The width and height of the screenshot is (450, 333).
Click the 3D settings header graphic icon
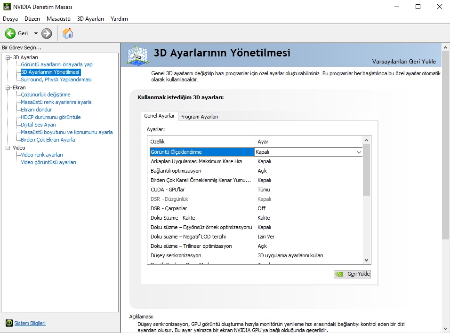coord(137,55)
